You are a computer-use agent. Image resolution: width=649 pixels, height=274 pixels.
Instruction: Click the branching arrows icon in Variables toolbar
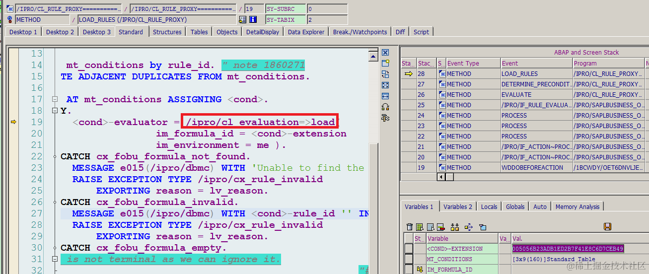click(x=468, y=227)
